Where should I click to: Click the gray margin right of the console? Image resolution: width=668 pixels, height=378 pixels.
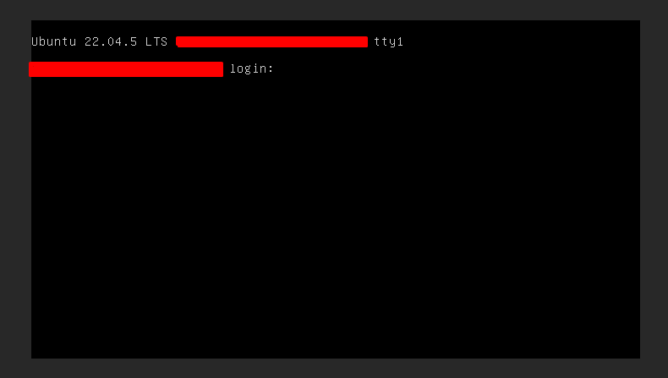pos(654,189)
